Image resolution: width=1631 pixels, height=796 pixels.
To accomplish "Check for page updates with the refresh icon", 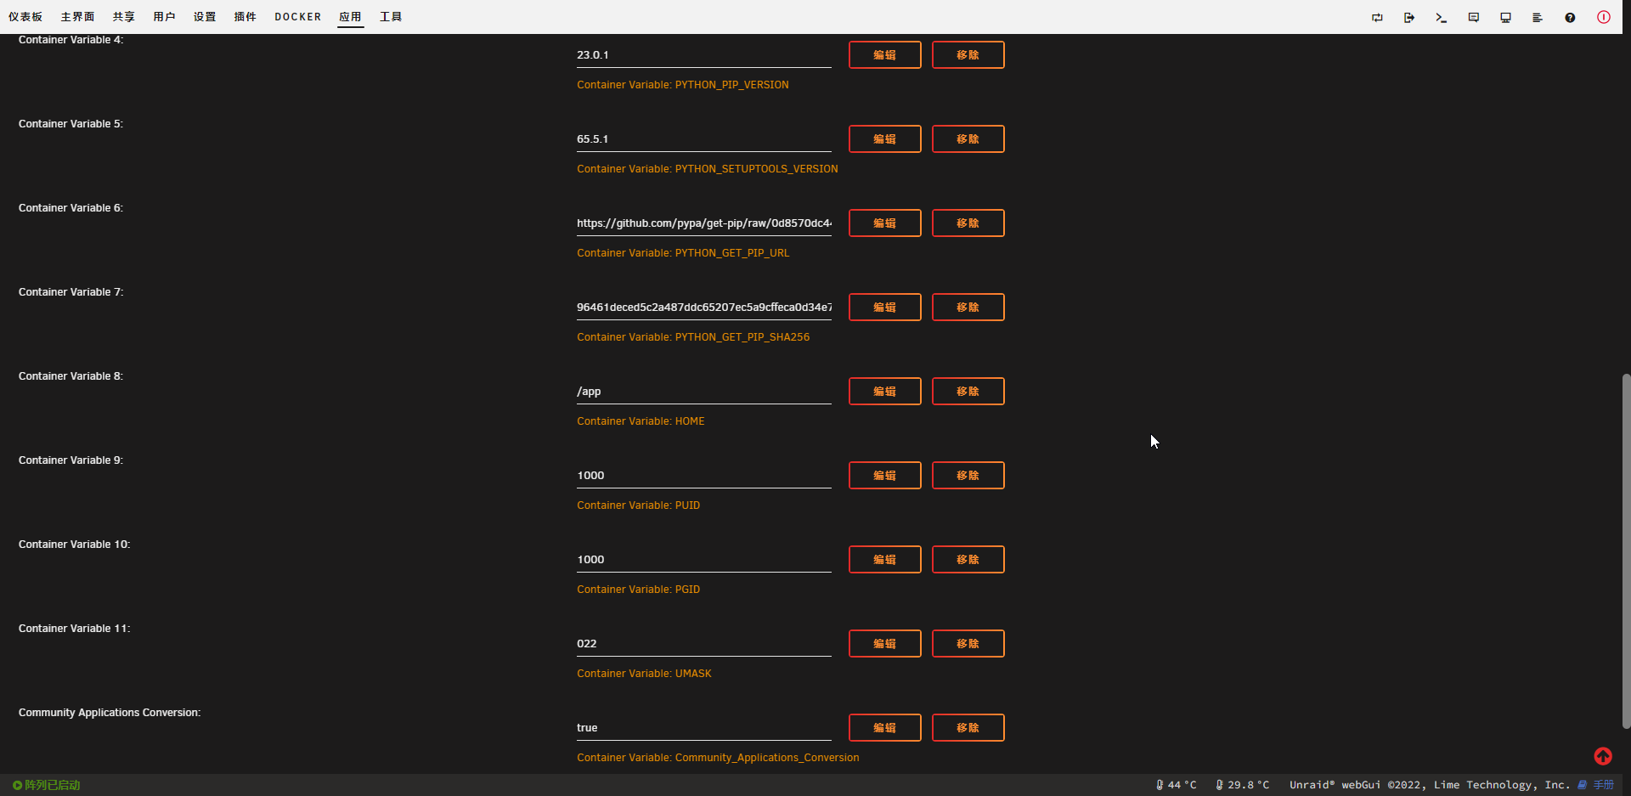I will pyautogui.click(x=1377, y=17).
